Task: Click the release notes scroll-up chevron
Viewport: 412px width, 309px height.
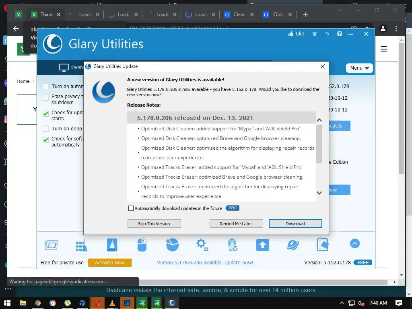Action: click(319, 120)
